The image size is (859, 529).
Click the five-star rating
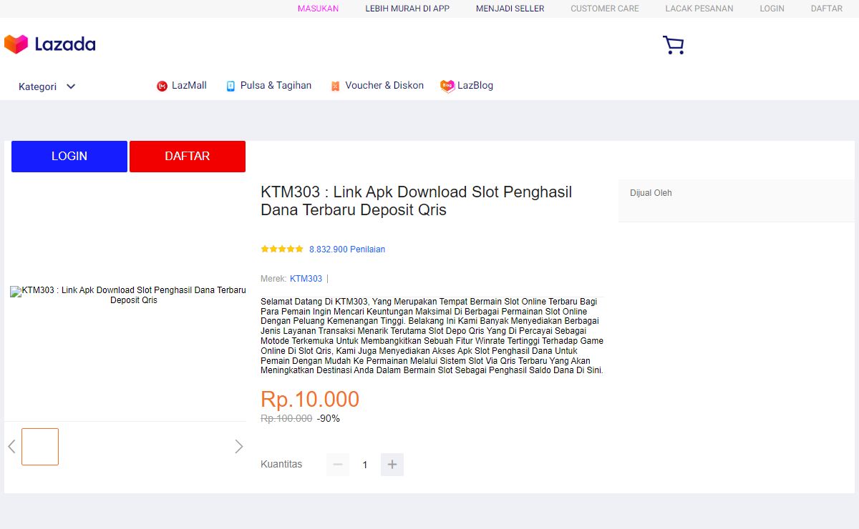pos(282,249)
